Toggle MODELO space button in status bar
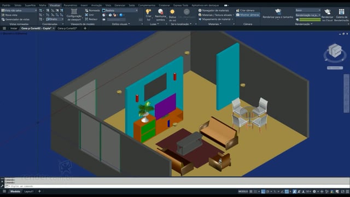Image resolution: width=350 pixels, height=197 pixels. pyautogui.click(x=243, y=192)
